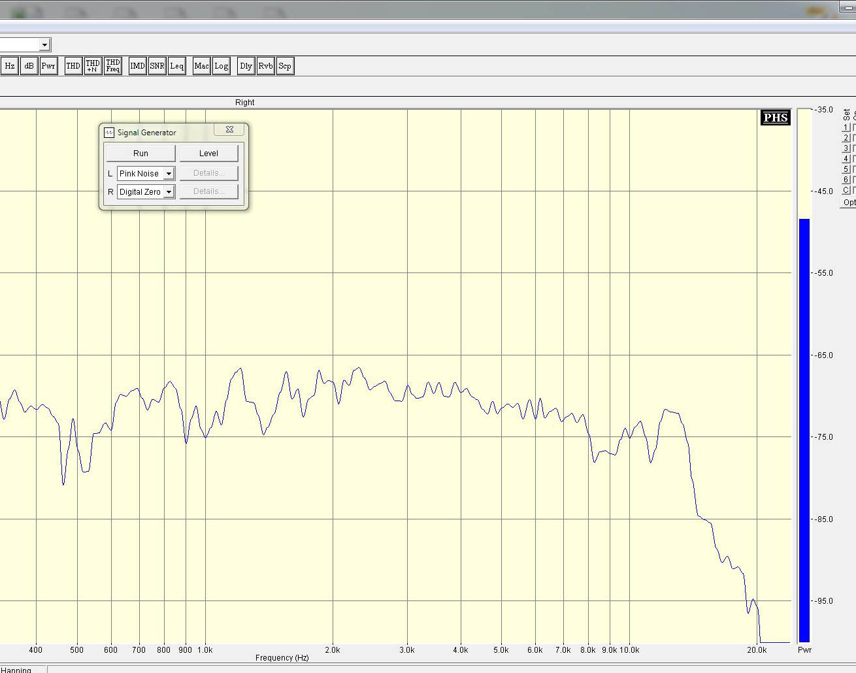Click the THD measurement toolbar button
856x673 pixels.
pos(73,66)
